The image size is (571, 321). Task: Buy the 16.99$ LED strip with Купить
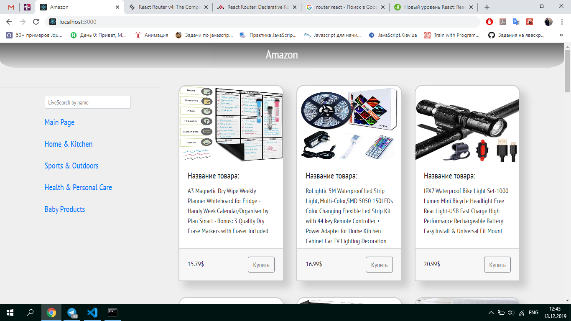379,265
